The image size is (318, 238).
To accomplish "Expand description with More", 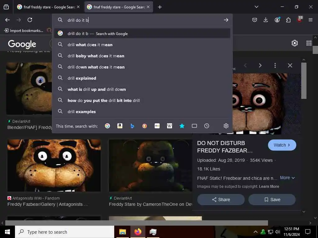I will (287, 178).
